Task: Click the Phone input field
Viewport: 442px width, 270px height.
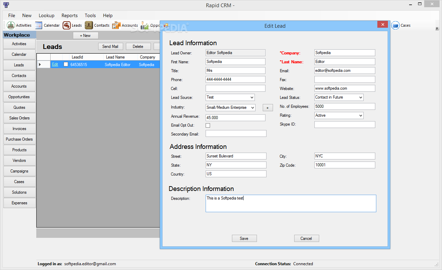Action: tap(235, 79)
